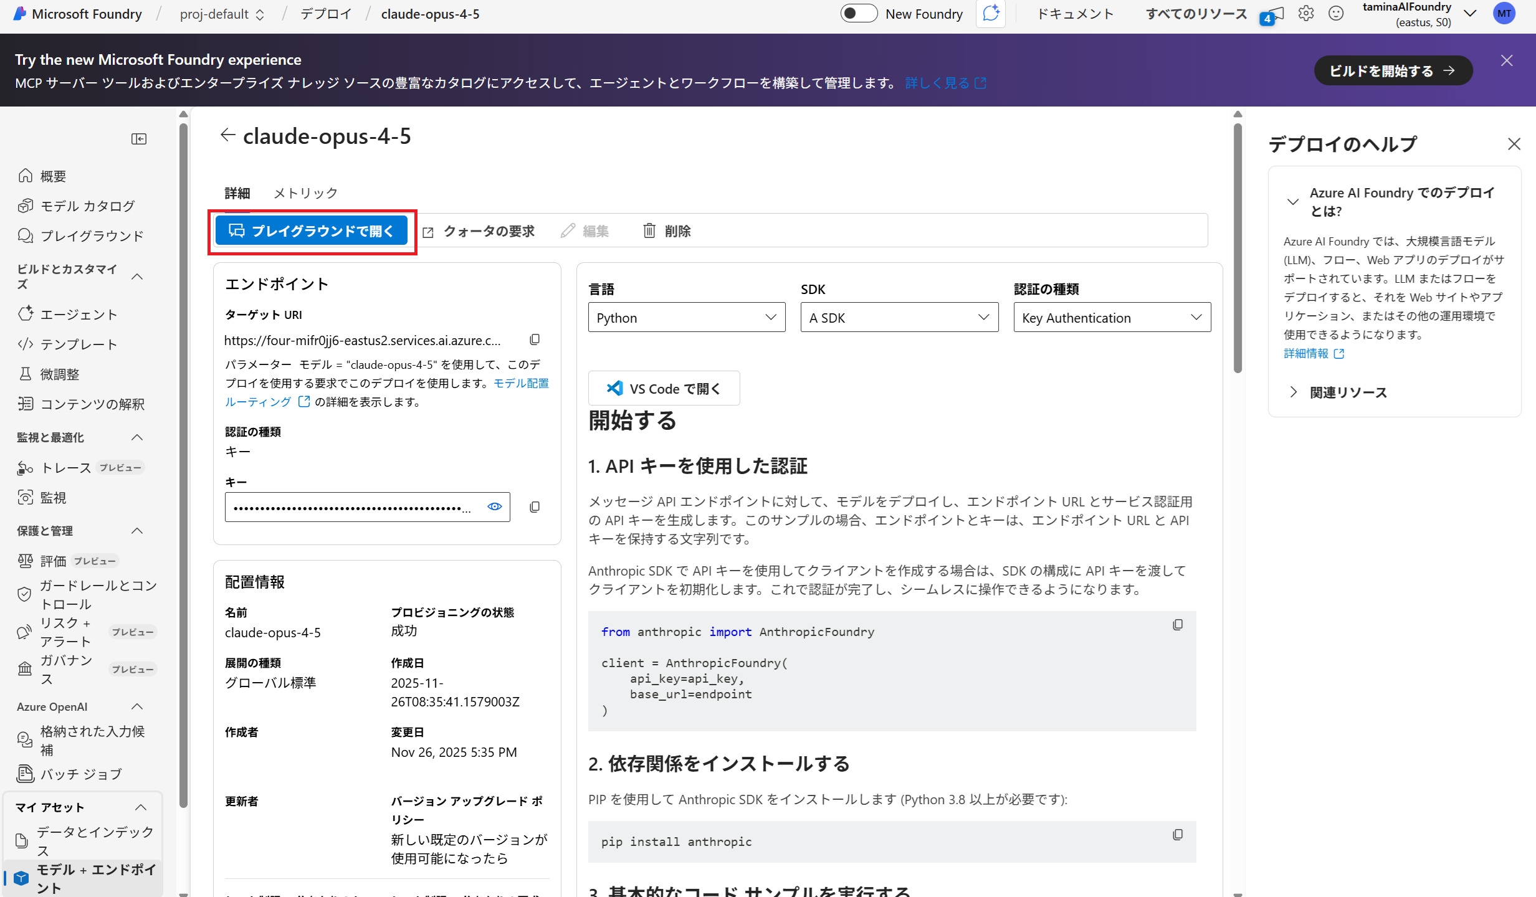This screenshot has height=897, width=1536.
Task: Click プレイグラウンドで開く button
Action: (x=311, y=231)
